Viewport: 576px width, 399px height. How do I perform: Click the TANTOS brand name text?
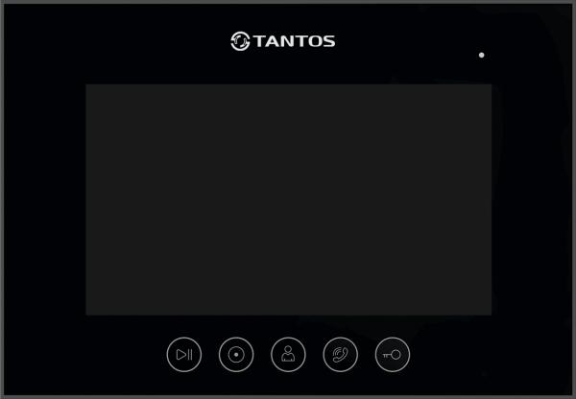point(295,41)
